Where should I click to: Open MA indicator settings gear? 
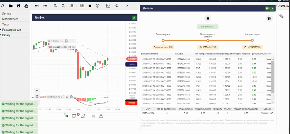click(62, 41)
